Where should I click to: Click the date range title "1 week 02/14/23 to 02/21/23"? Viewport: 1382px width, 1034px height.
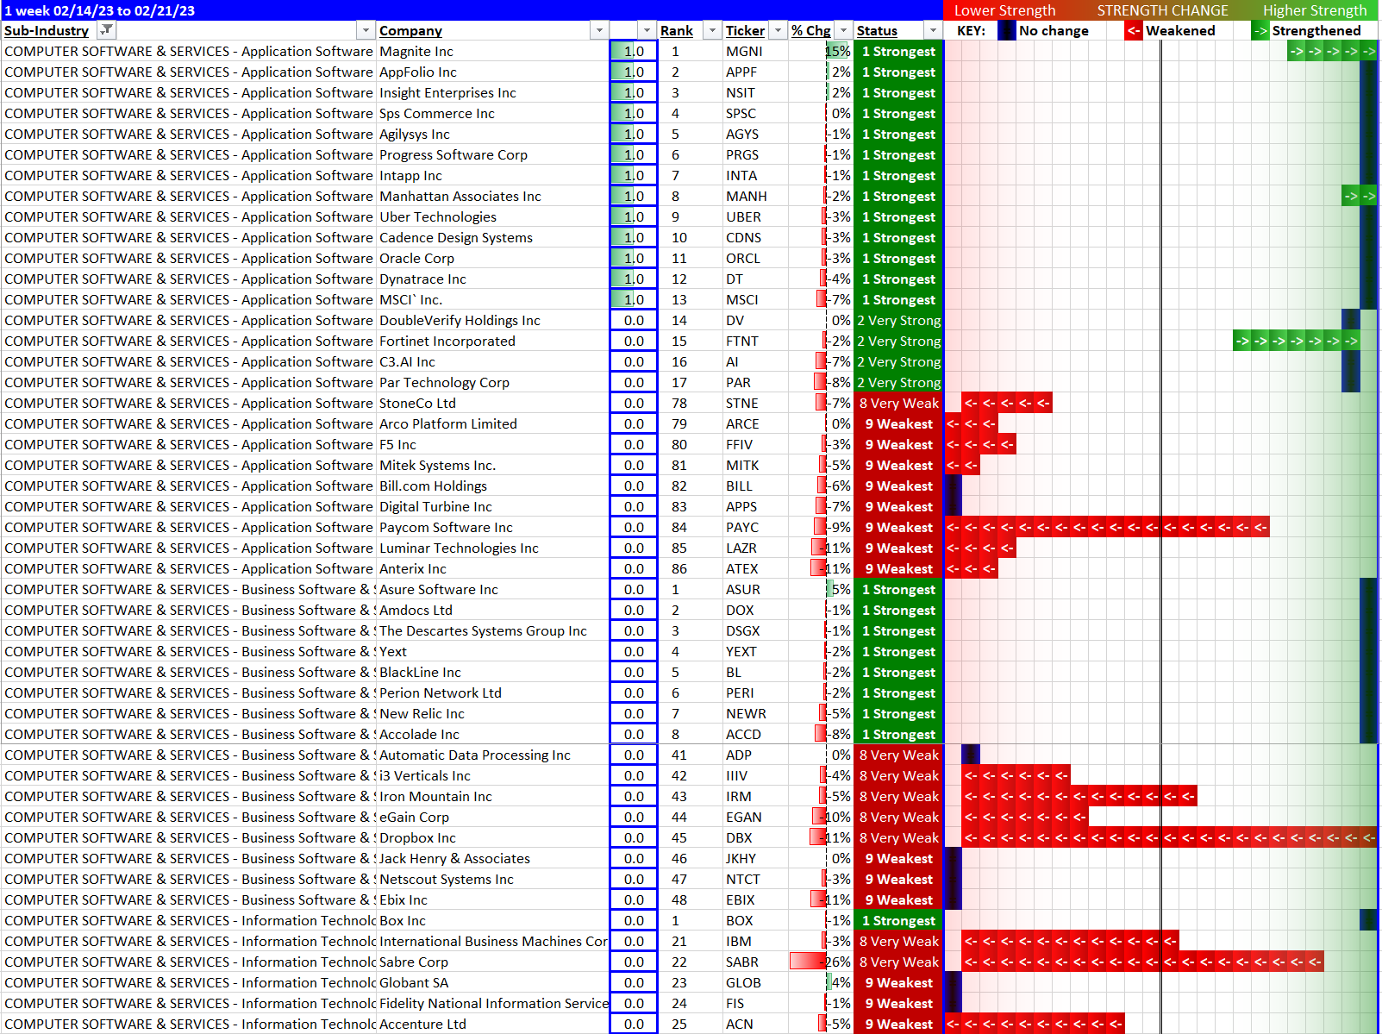click(100, 10)
